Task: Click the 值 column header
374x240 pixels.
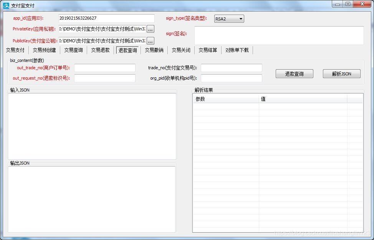Action: (x=303, y=99)
